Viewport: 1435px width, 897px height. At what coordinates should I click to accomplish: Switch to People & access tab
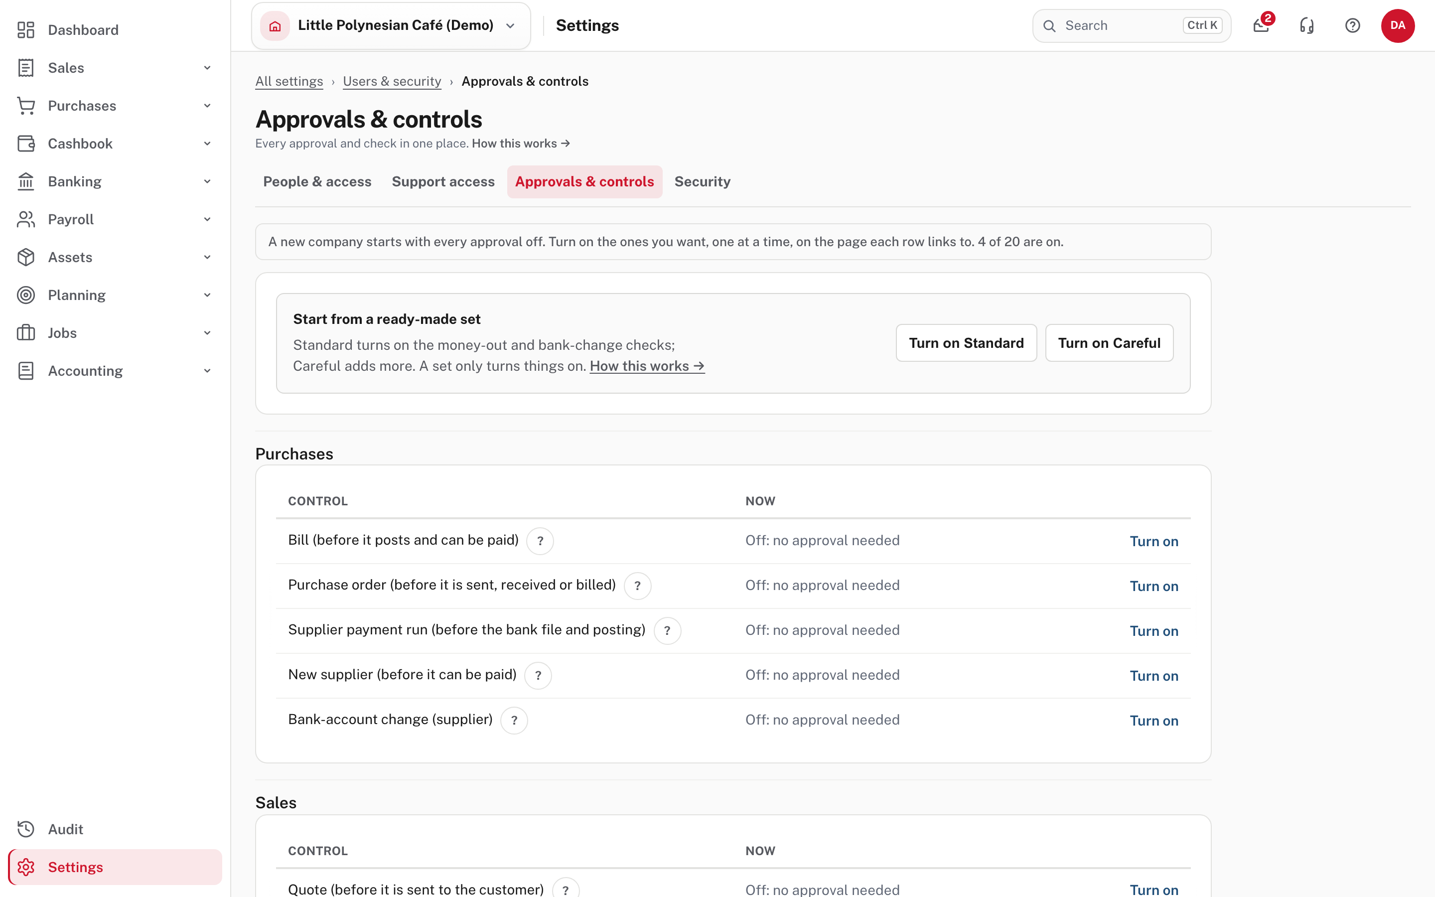point(317,181)
